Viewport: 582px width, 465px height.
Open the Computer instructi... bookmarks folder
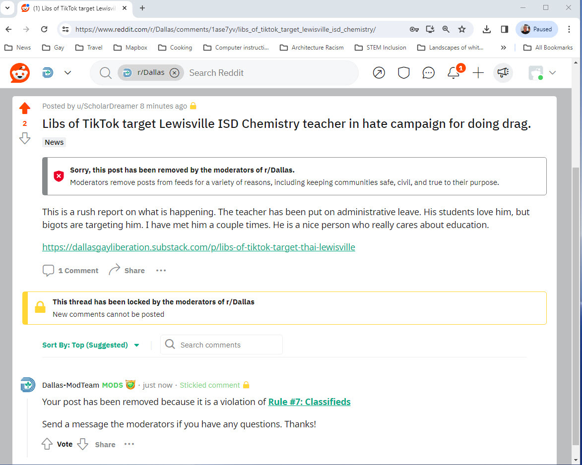[x=236, y=48]
